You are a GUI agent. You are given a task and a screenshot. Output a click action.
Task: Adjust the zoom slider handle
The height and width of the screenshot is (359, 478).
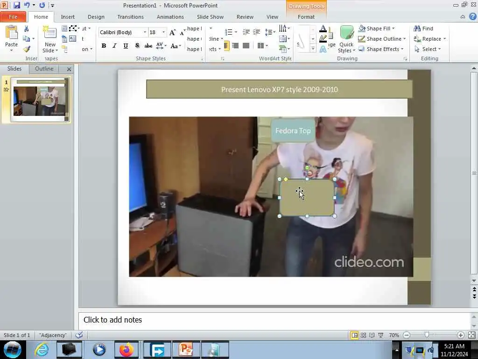(427, 335)
